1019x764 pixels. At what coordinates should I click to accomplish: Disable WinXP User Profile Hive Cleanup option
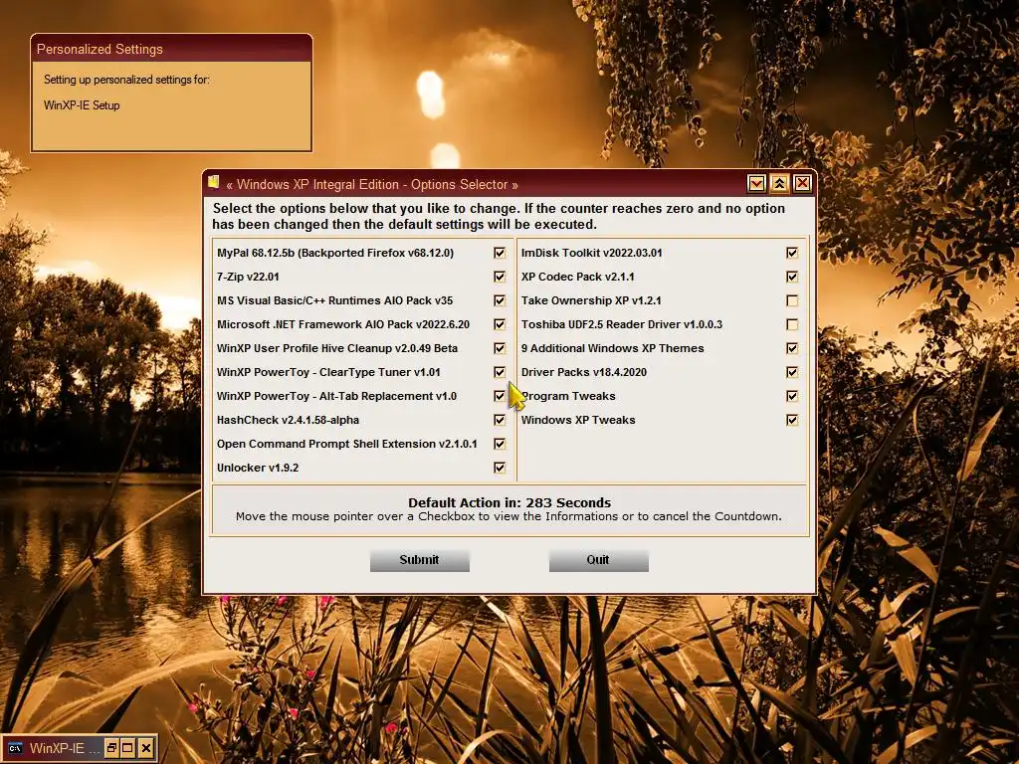pyautogui.click(x=500, y=348)
